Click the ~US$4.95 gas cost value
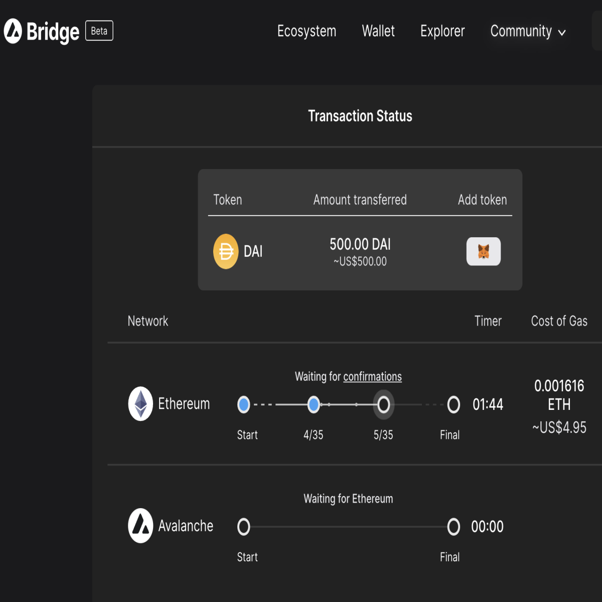The image size is (602, 602). (559, 427)
